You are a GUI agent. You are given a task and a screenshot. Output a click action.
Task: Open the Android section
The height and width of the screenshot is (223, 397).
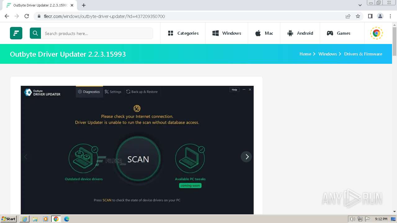pos(300,33)
